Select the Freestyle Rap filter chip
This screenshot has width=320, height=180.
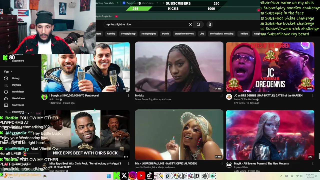(128, 34)
